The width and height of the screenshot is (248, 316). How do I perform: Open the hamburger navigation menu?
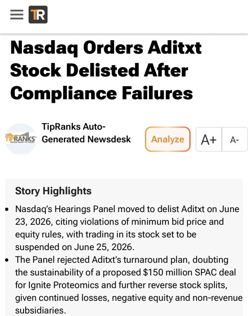coord(17,14)
